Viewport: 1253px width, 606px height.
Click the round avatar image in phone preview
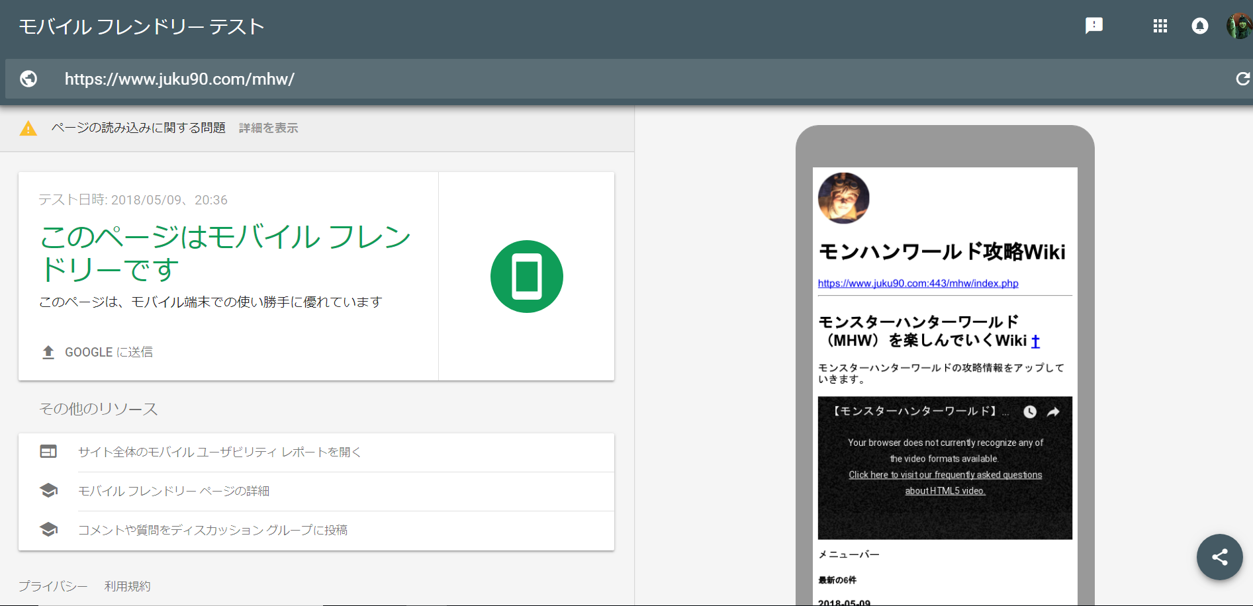[x=844, y=198]
